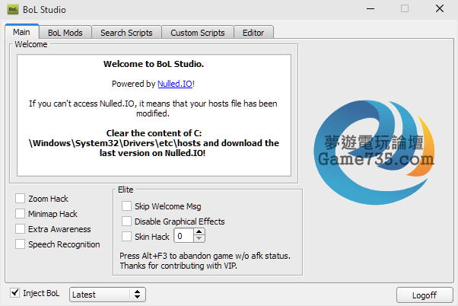Screen dimensions: 458x306
Task: Click the 'Welcome to BoL Studio.' heading
Action: (154, 64)
